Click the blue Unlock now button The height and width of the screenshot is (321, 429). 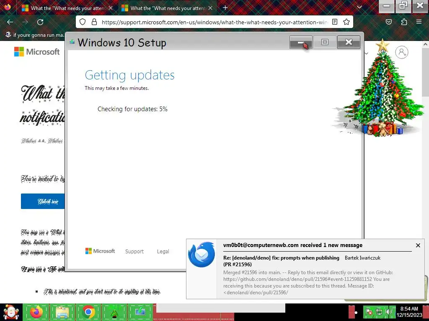(43, 201)
